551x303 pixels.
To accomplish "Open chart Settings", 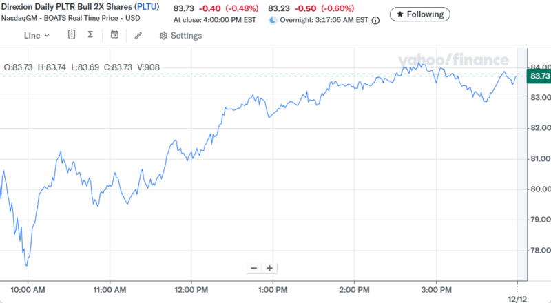I will pyautogui.click(x=180, y=35).
